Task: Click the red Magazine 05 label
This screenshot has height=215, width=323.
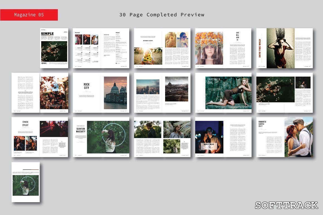Action: coord(29,15)
